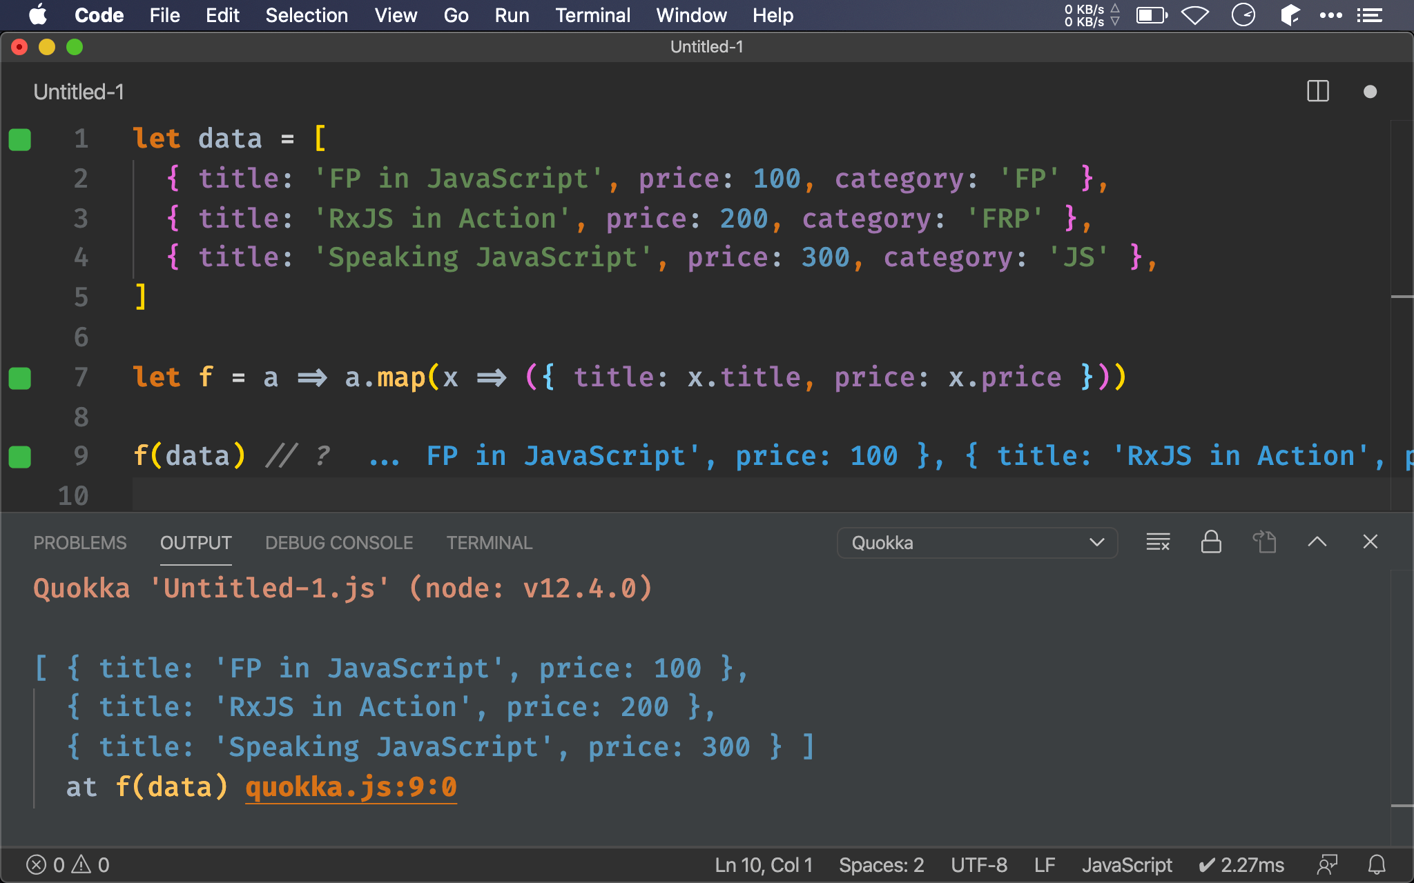Image resolution: width=1414 pixels, height=883 pixels.
Task: Open the log output file icon
Action: (1264, 542)
